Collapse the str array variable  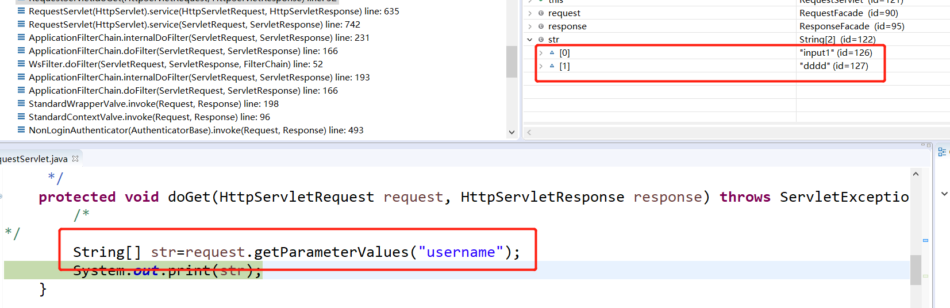(530, 39)
